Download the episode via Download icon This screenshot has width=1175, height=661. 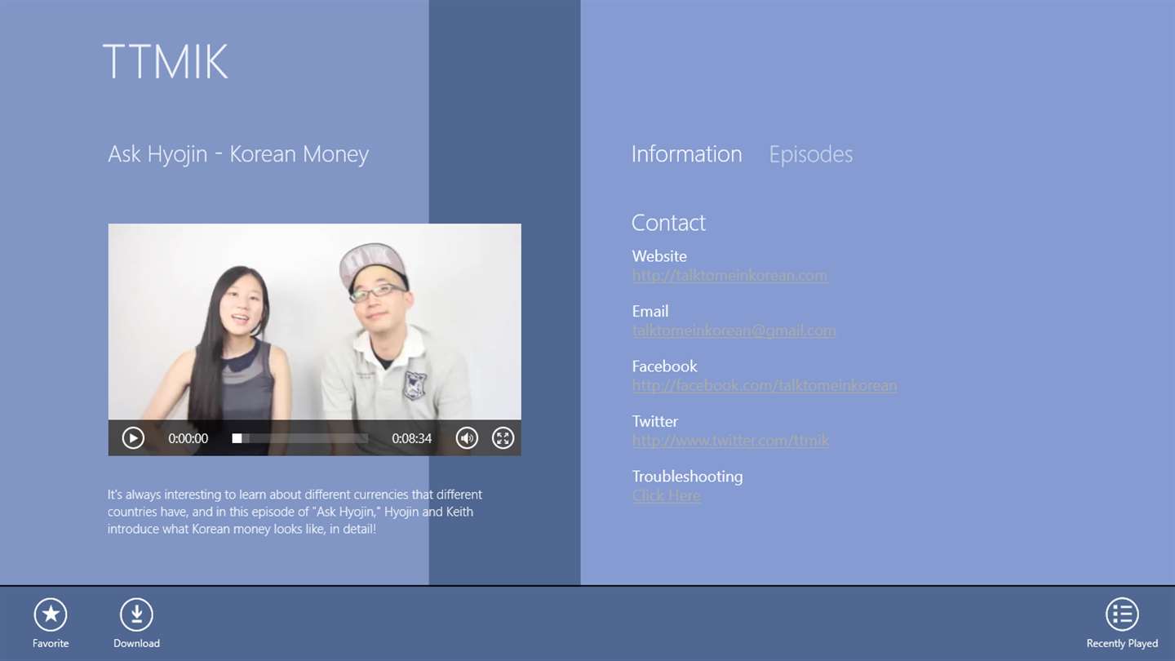136,614
